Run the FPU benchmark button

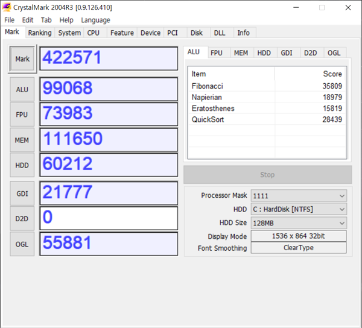pos(22,115)
